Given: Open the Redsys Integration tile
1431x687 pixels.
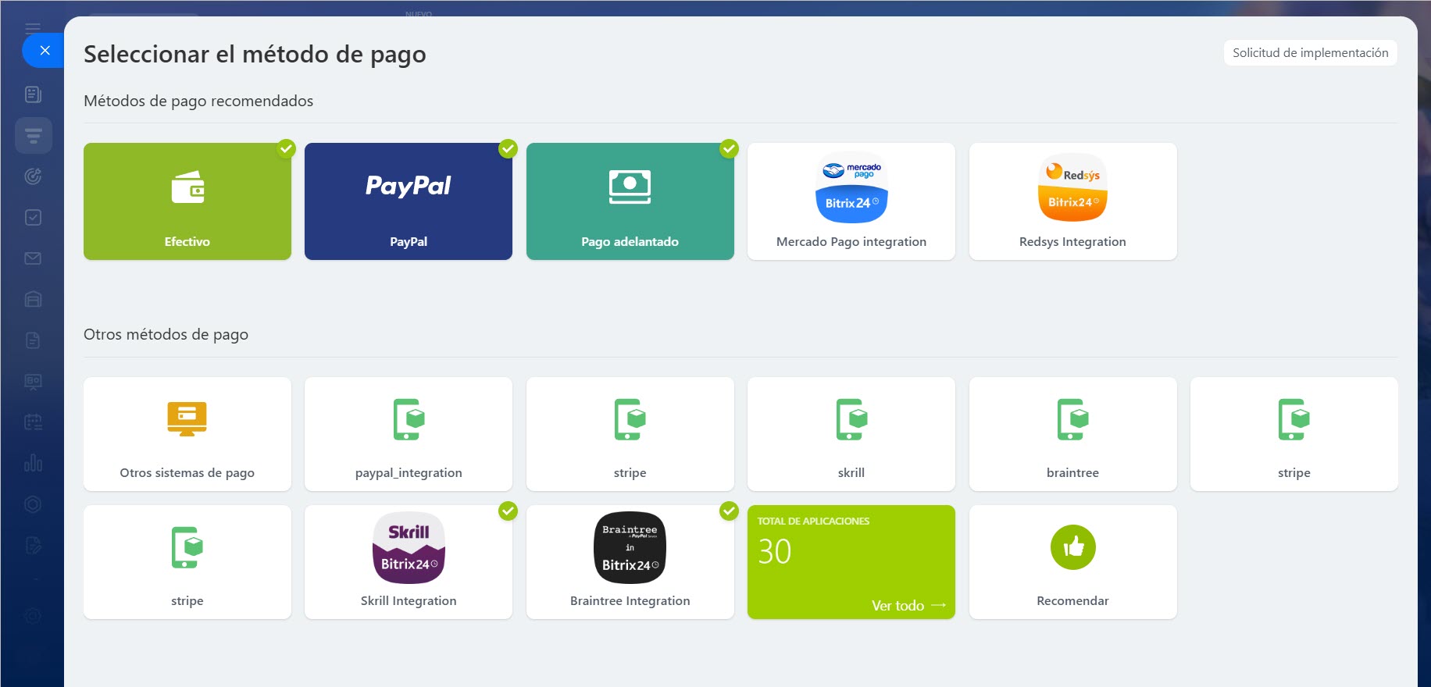Looking at the screenshot, I should click(x=1072, y=201).
